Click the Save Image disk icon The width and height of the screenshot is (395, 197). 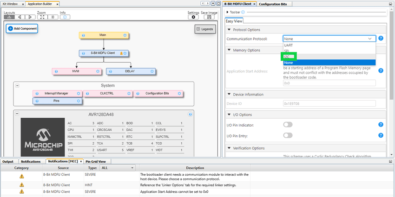[x=209, y=17]
